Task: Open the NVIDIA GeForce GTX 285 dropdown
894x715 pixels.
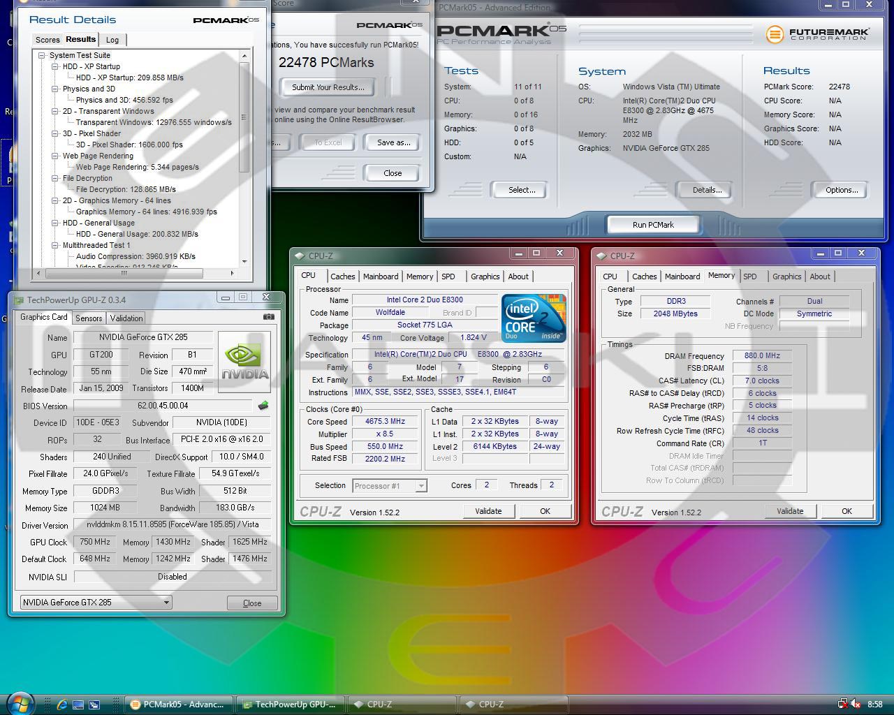Action: click(x=96, y=602)
